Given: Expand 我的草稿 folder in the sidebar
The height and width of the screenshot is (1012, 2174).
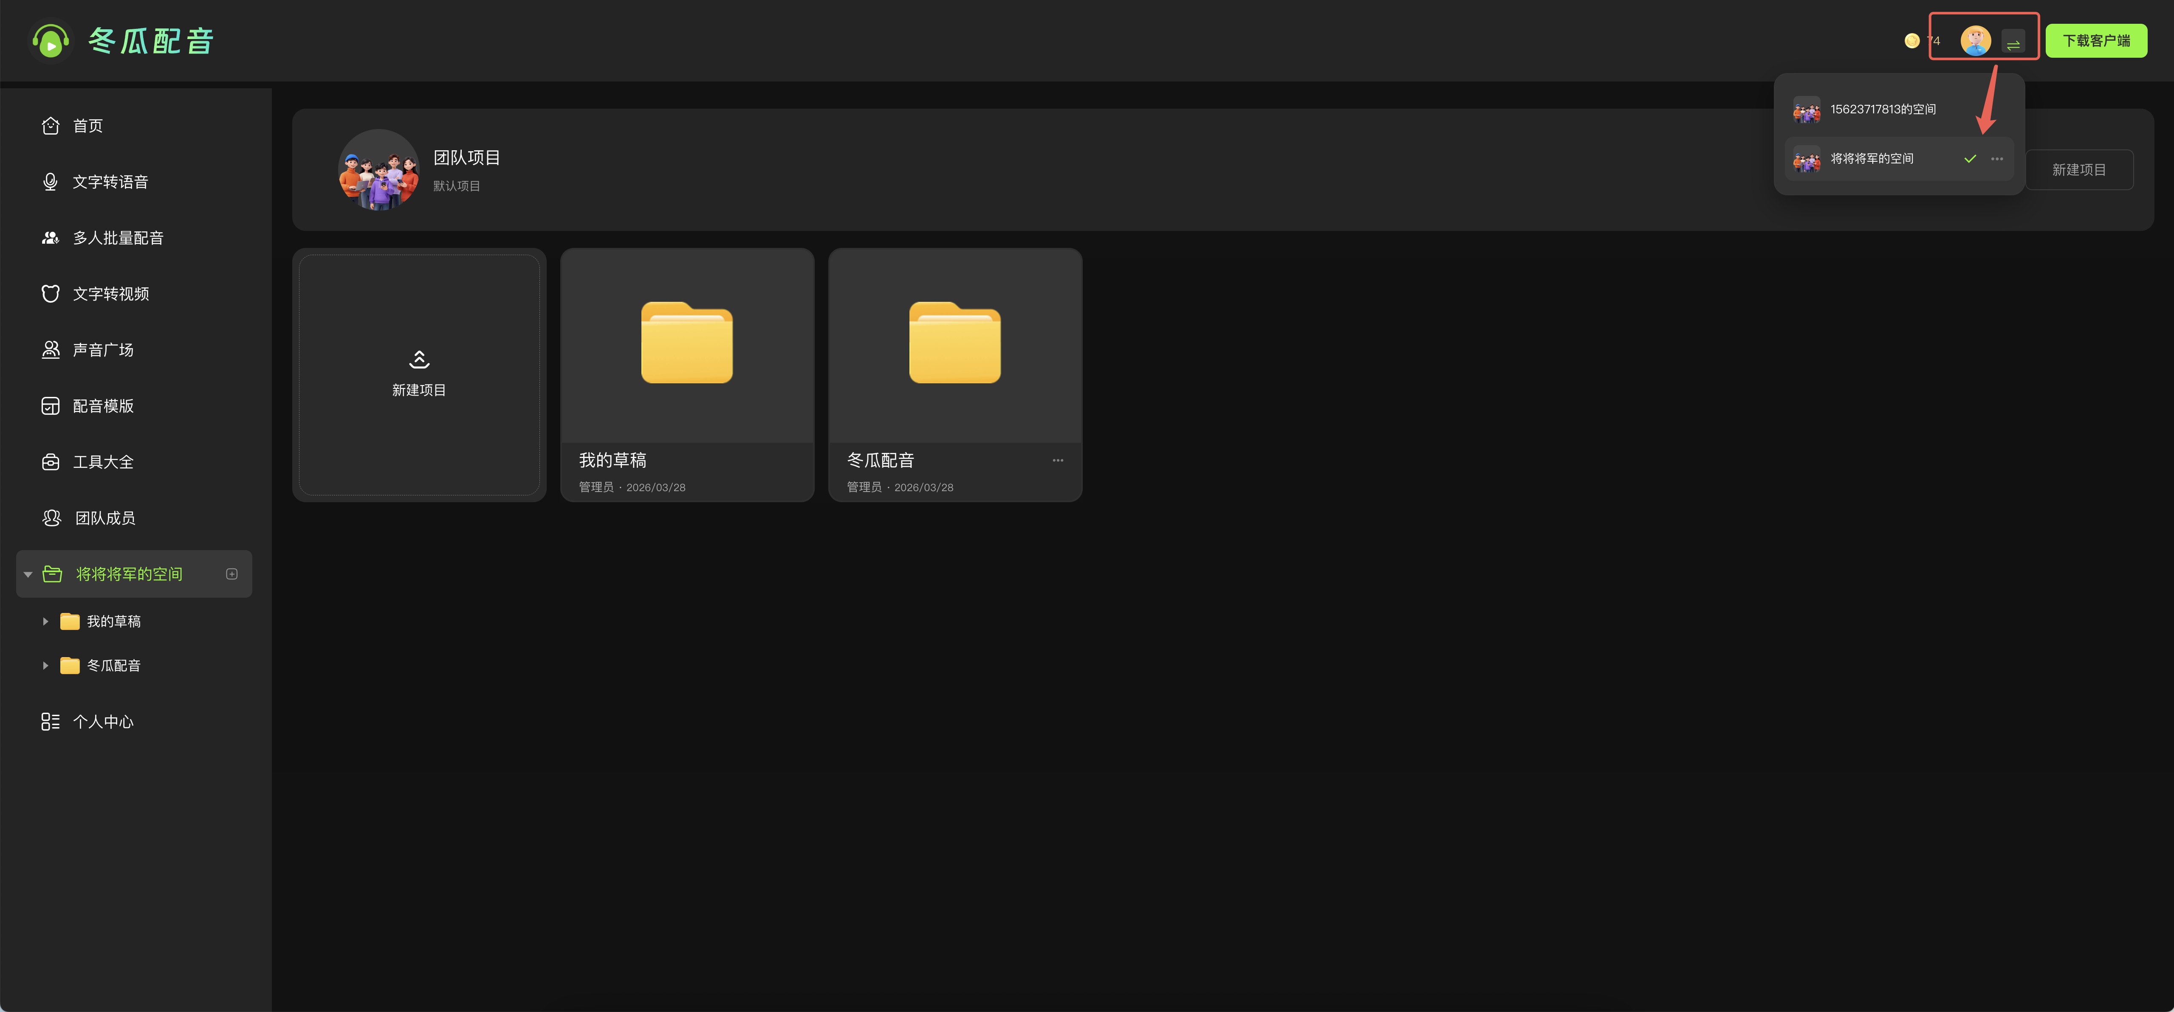Looking at the screenshot, I should [45, 621].
